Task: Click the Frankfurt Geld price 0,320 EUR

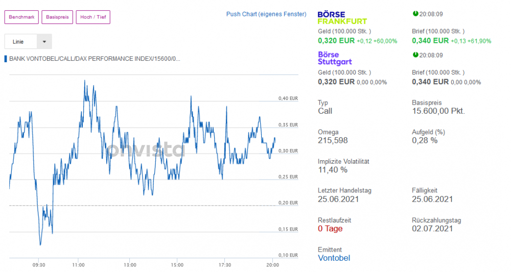Action: [x=336, y=40]
